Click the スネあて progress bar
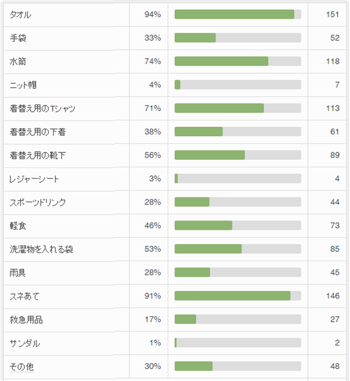 [x=238, y=296]
